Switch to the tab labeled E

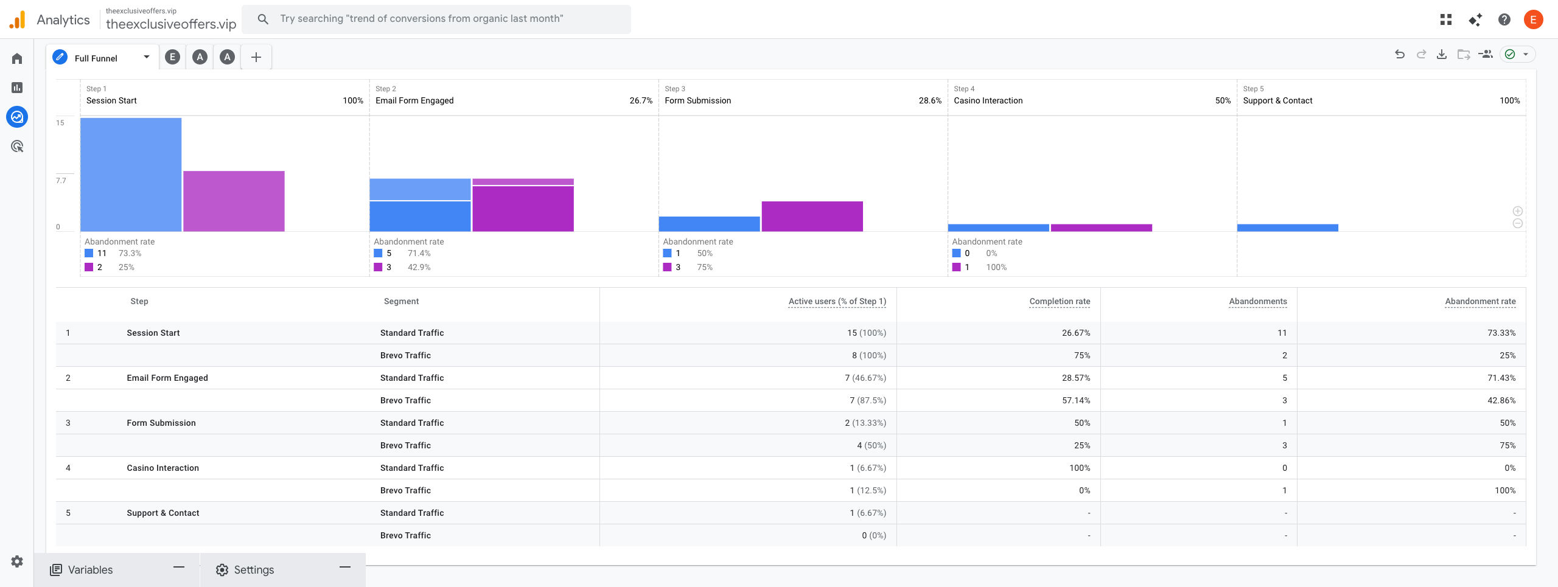[x=173, y=57]
